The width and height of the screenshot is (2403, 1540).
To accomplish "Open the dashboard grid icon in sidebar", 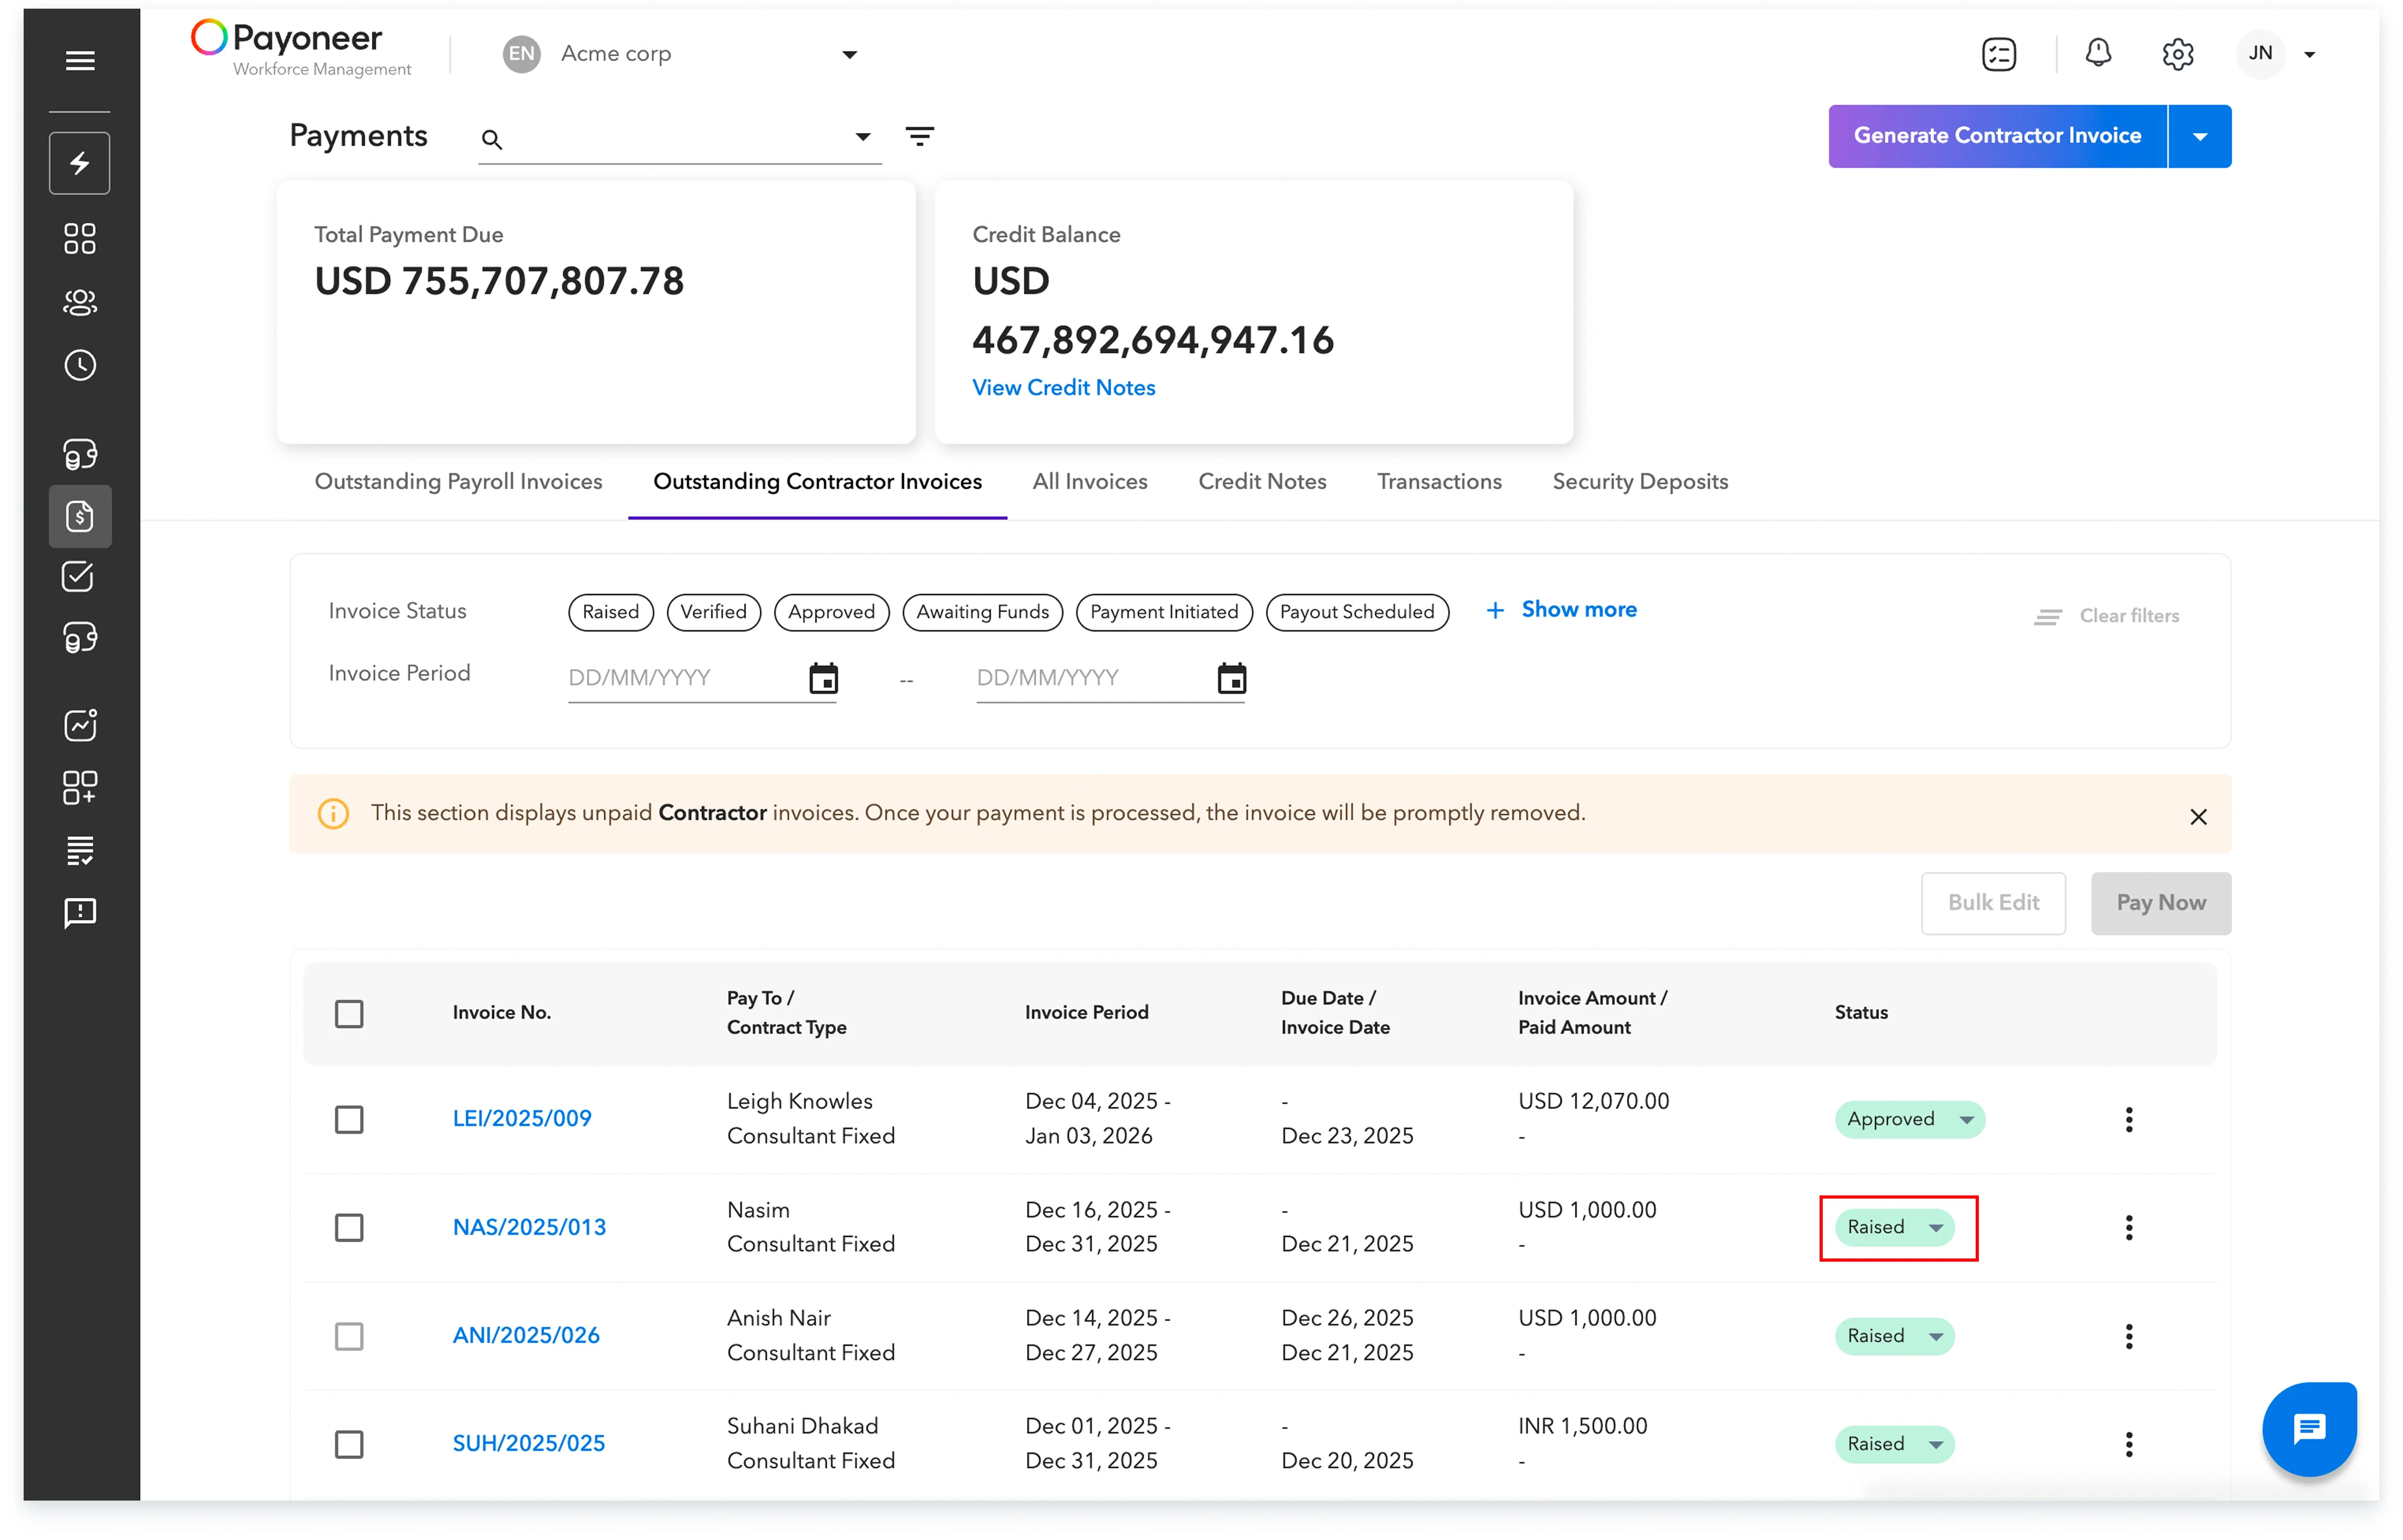I will coord(80,239).
